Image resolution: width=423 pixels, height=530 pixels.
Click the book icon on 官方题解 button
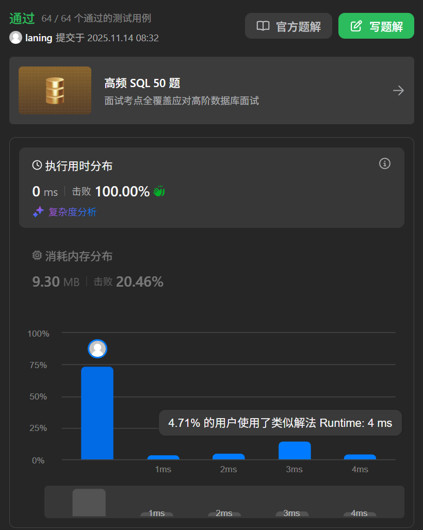[x=262, y=26]
